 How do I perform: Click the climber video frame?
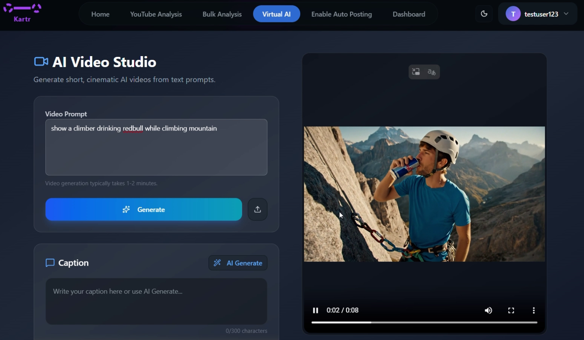point(424,194)
